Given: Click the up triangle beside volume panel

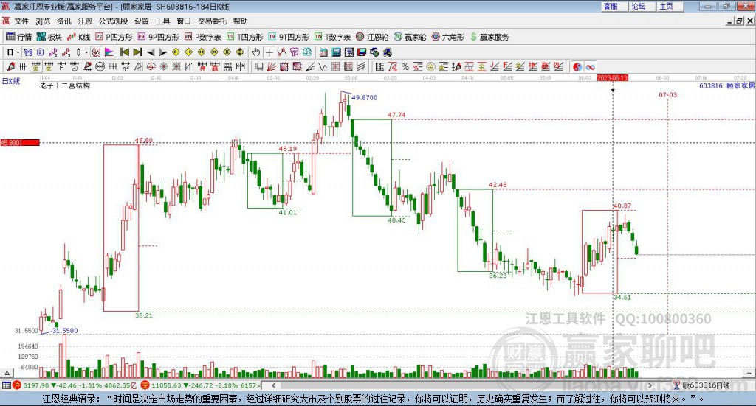Looking at the screenshot, I should (7, 373).
